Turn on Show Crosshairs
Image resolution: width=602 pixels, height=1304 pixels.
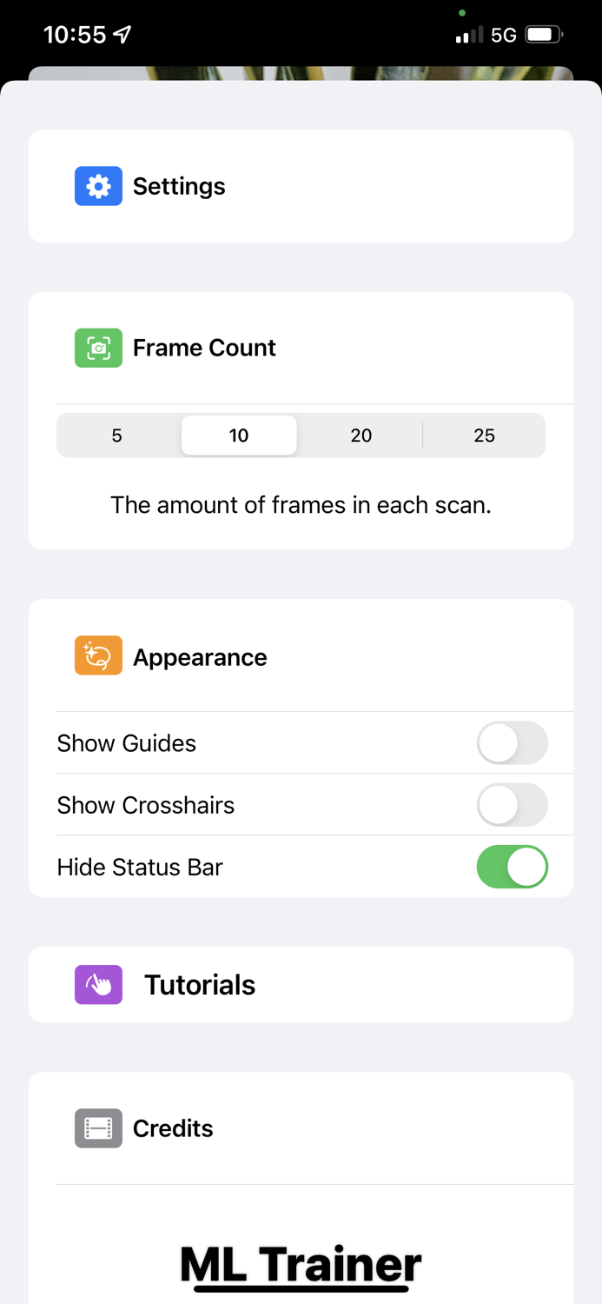[512, 805]
